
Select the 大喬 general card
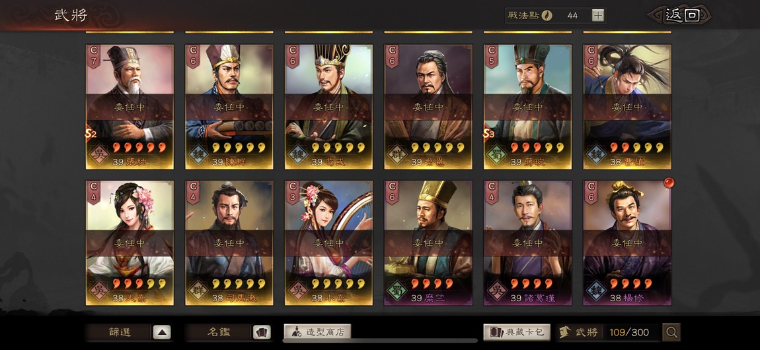pyautogui.click(x=130, y=243)
